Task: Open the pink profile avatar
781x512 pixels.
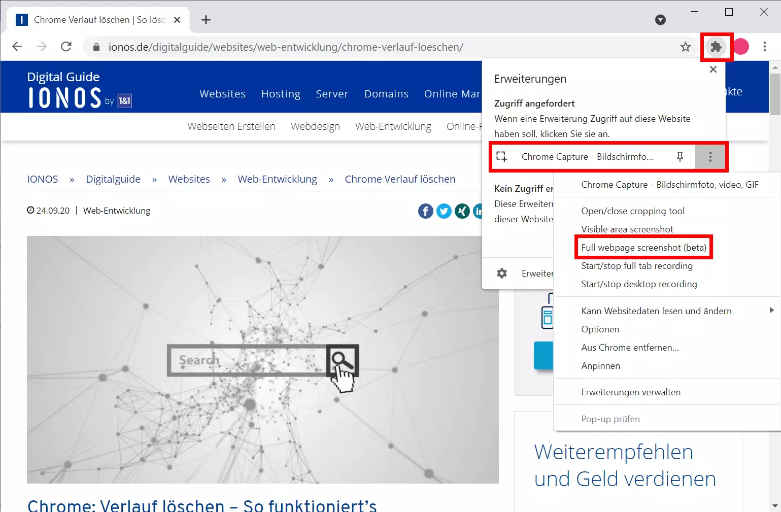Action: [741, 47]
